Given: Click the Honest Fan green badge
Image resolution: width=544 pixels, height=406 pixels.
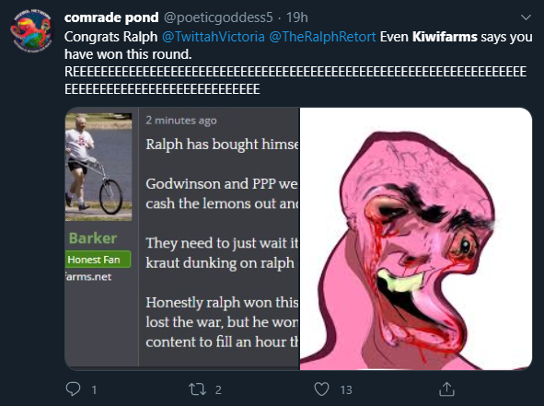Looking at the screenshot, I should pyautogui.click(x=98, y=260).
